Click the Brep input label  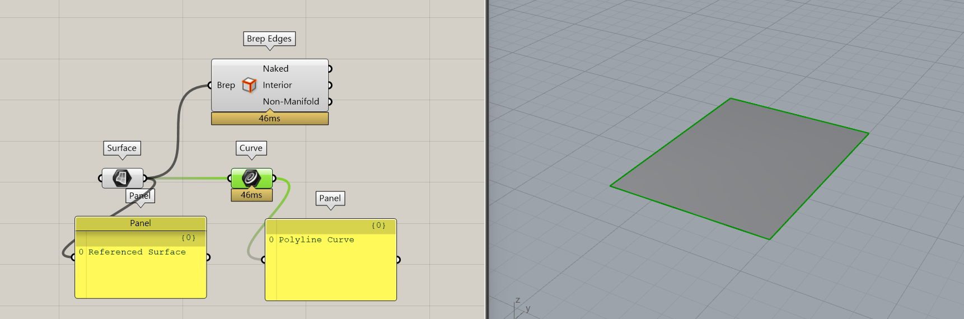point(226,85)
